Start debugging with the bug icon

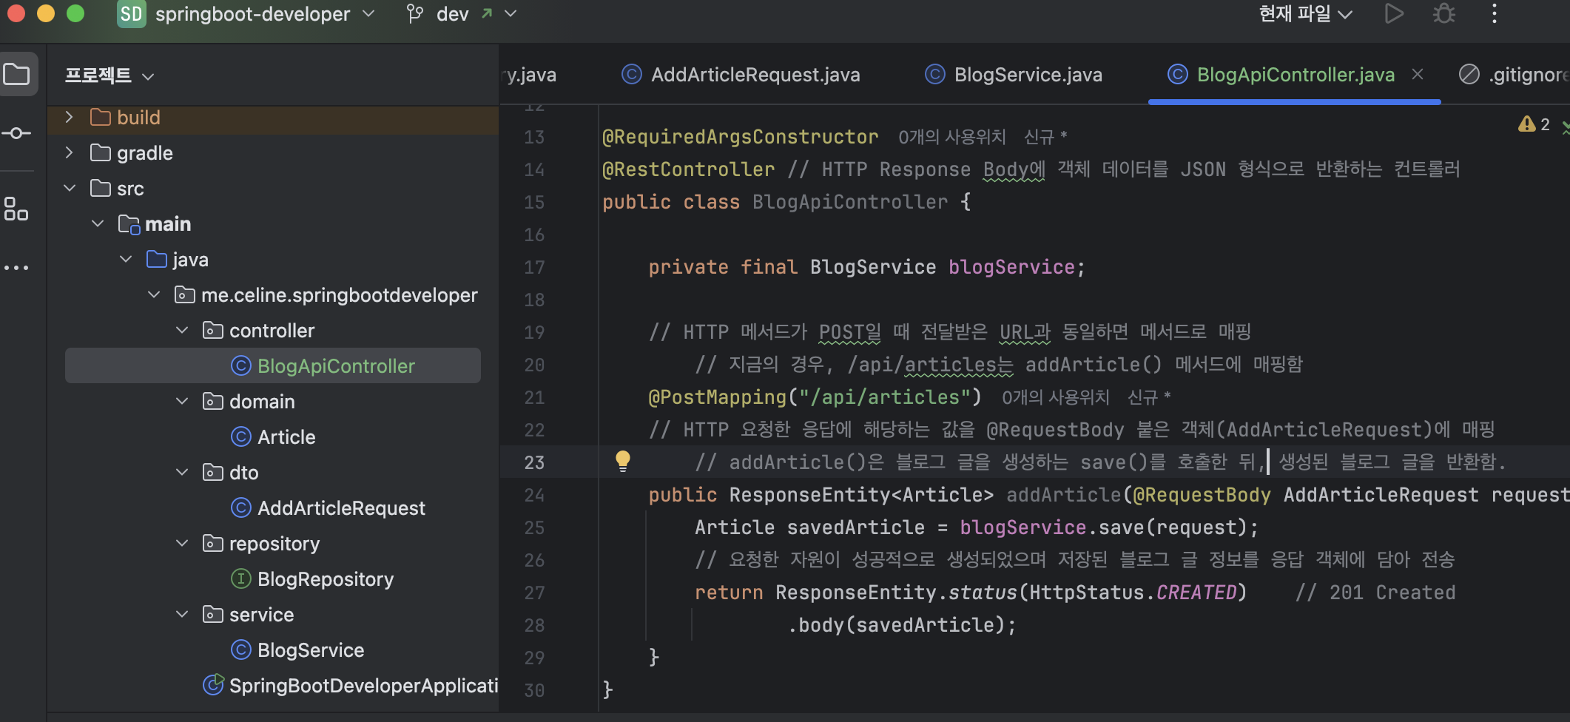coord(1443,14)
